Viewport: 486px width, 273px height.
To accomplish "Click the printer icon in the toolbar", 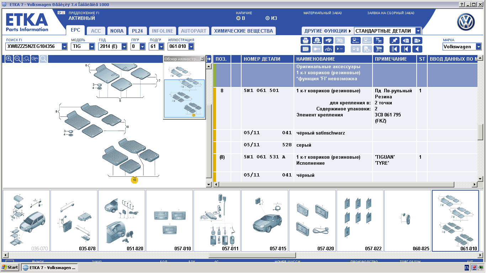I will pos(306,40).
